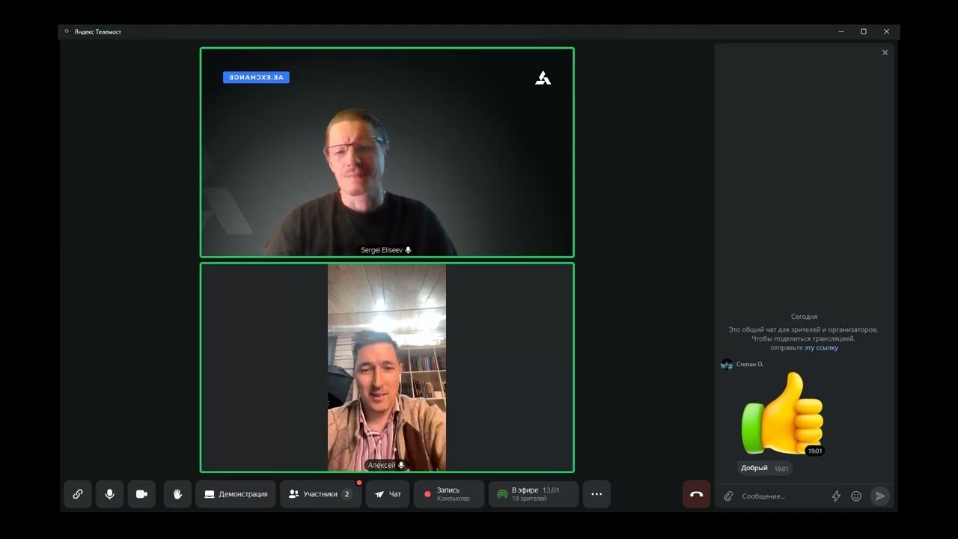
Task: Click the thumbs-up sticker in chat
Action: pos(782,414)
